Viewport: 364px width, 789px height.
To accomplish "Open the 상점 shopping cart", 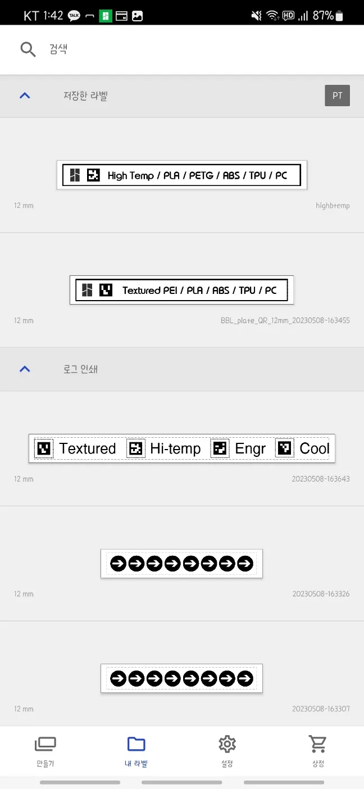I will tap(318, 751).
